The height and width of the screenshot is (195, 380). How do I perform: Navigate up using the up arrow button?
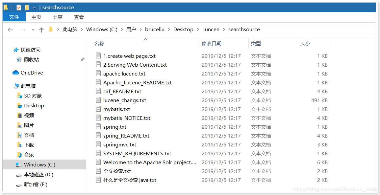(x=41, y=29)
